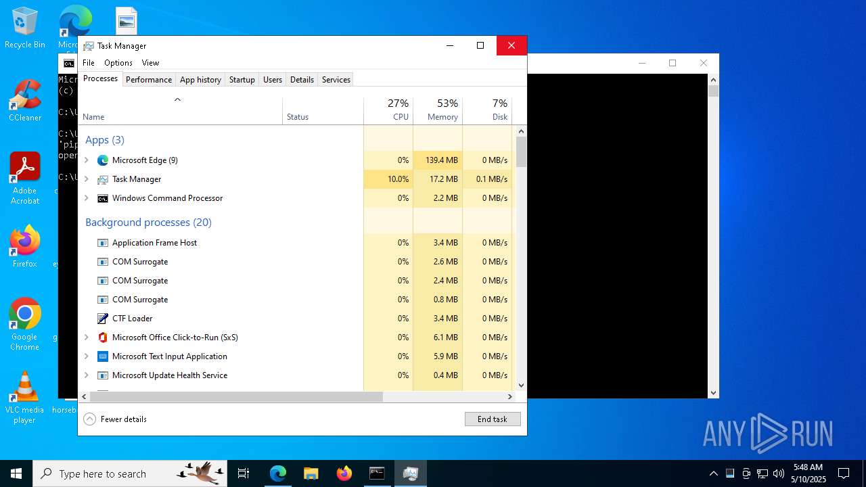The width and height of the screenshot is (866, 487).
Task: Open the notification center icon
Action: (x=844, y=473)
